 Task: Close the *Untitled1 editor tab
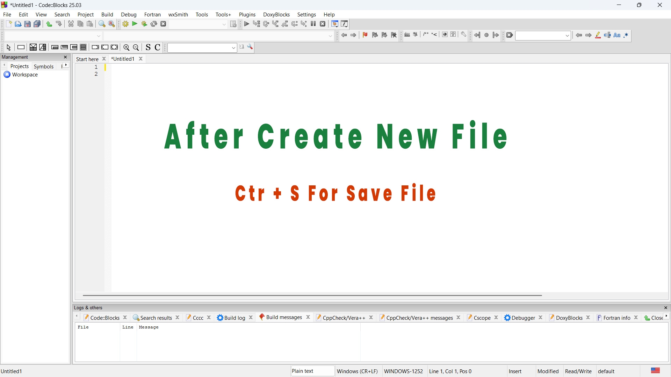141,59
